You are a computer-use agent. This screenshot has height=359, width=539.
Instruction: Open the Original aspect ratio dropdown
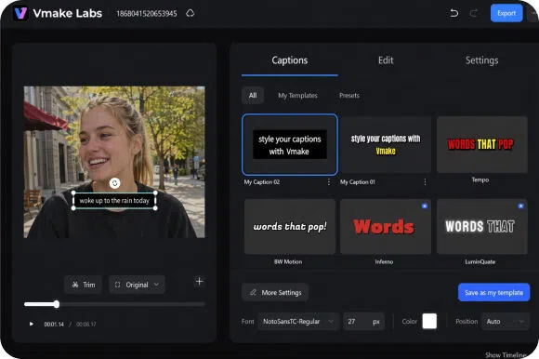pos(137,285)
